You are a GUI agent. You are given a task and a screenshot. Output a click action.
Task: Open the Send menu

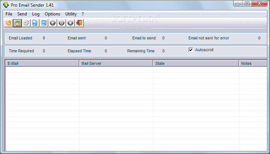point(22,14)
